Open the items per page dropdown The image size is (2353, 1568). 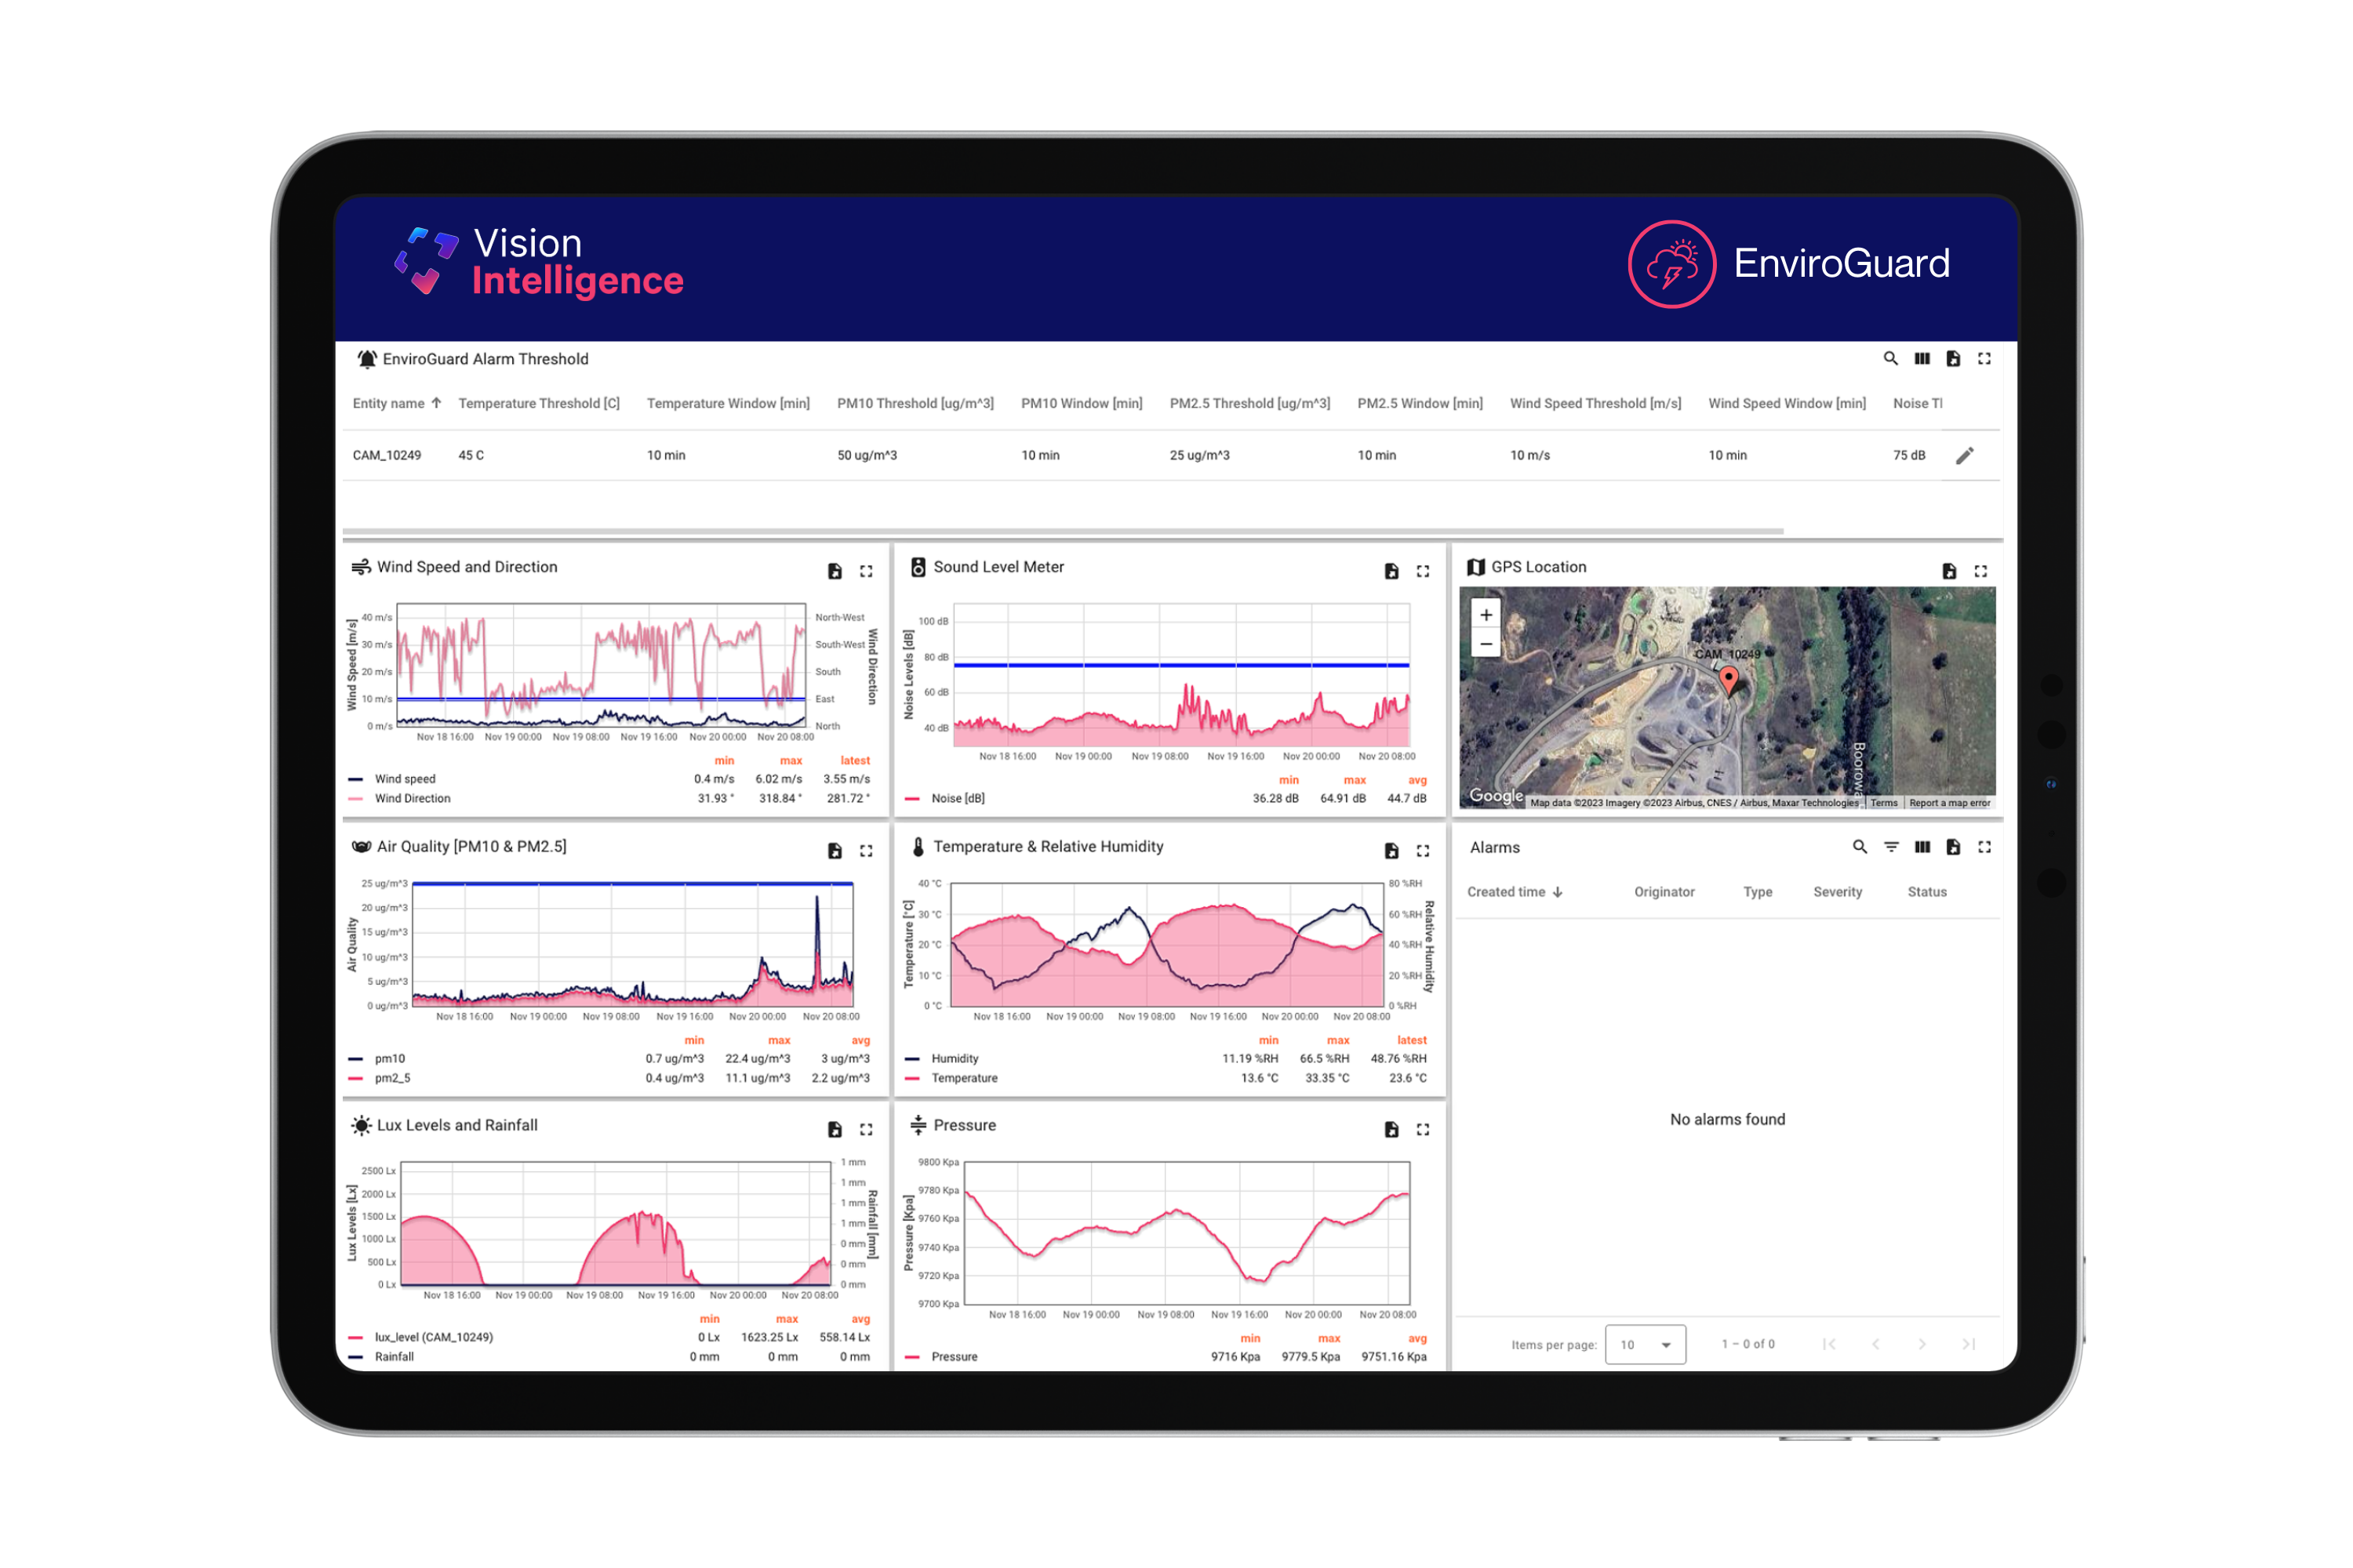[1645, 1344]
